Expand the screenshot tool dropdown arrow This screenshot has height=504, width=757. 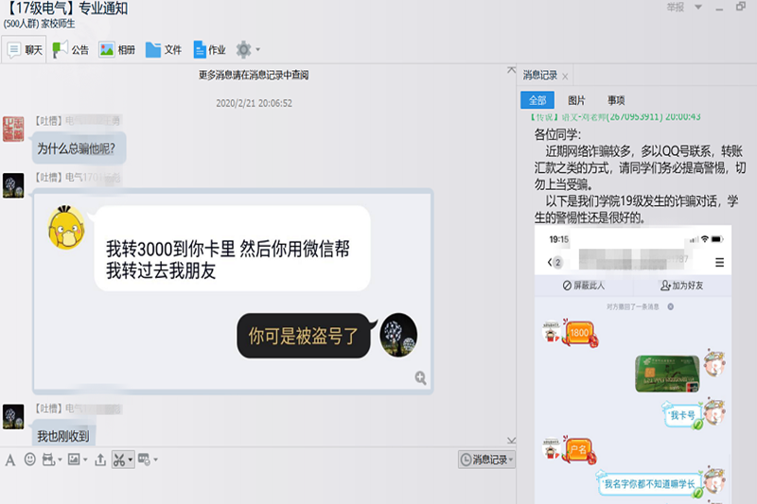[132, 461]
